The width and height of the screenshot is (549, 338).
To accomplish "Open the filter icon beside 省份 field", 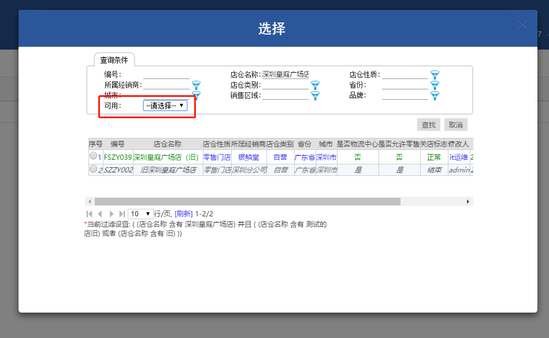I will pos(434,85).
